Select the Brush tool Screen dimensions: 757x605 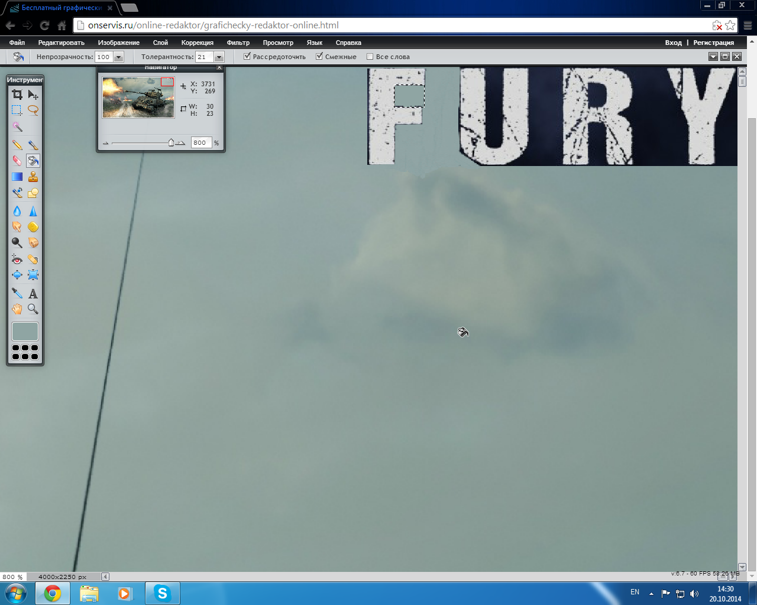(x=33, y=145)
